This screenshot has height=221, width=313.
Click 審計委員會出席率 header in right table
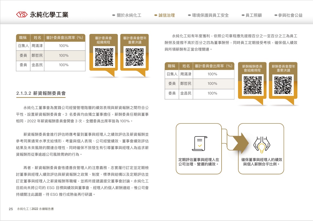213,66
